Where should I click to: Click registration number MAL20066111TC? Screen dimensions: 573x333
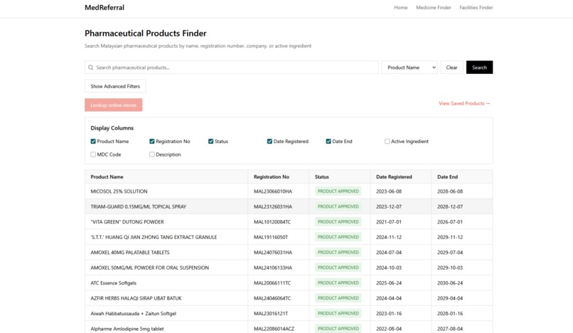(272, 283)
